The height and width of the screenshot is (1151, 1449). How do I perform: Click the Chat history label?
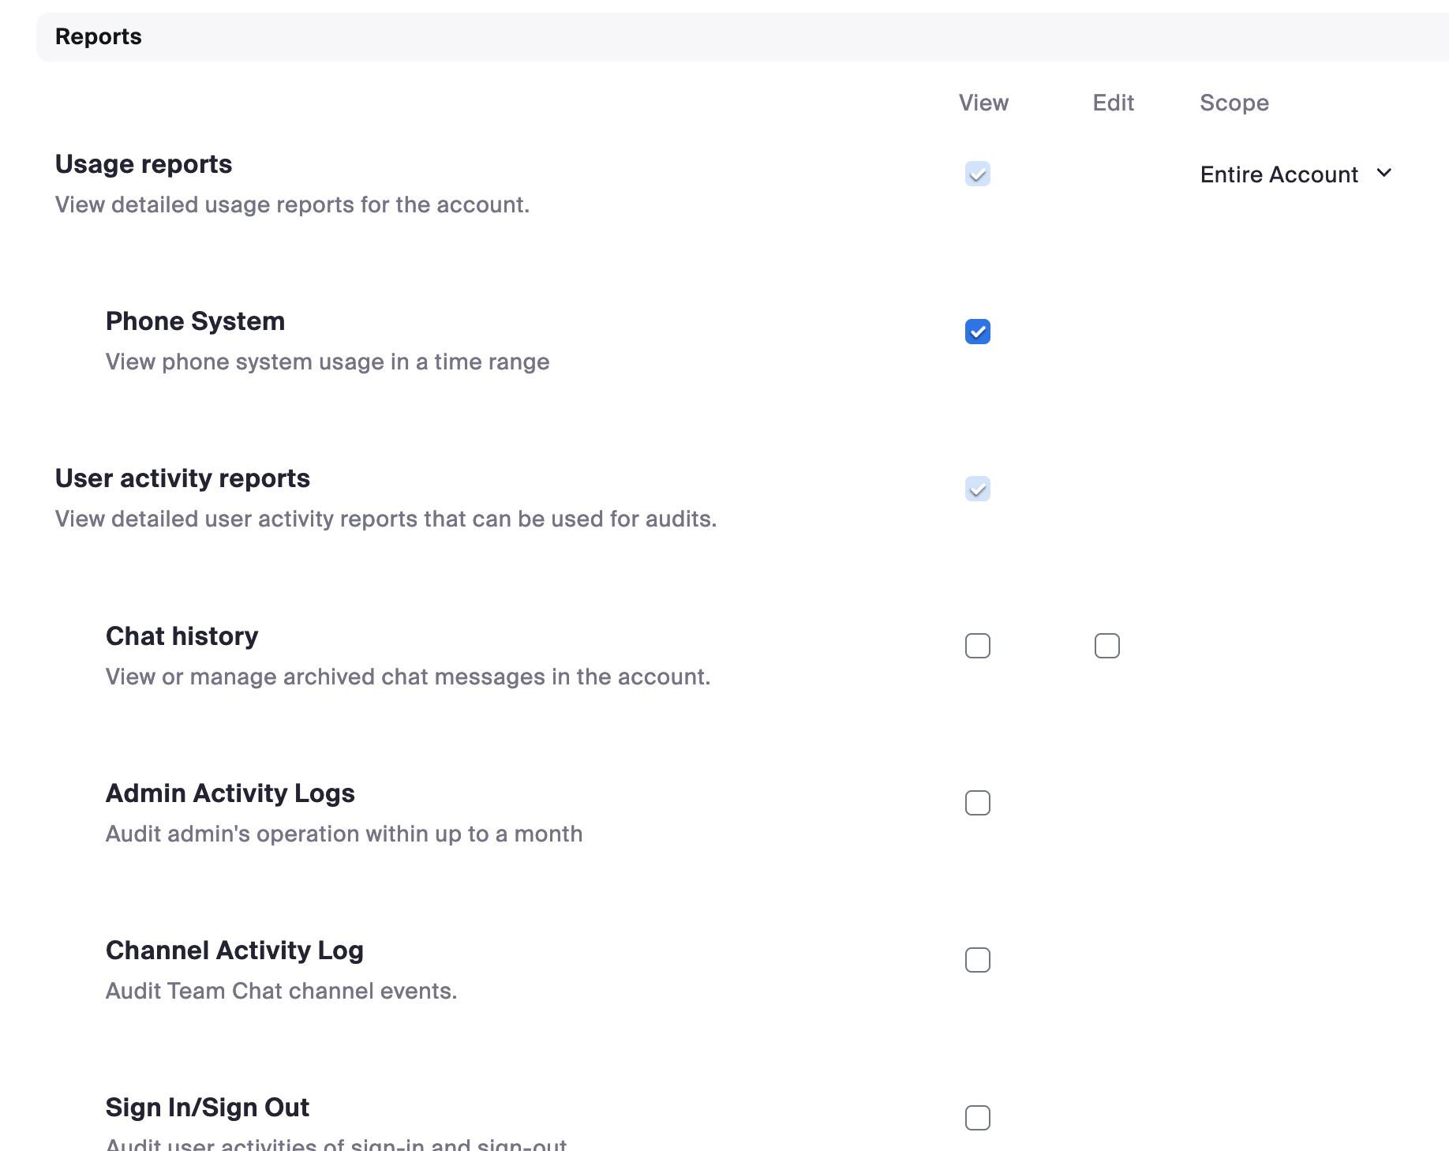click(x=182, y=636)
